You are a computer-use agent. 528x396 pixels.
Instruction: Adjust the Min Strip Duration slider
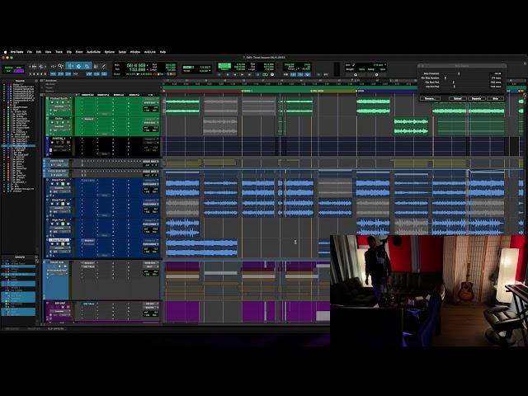point(445,78)
